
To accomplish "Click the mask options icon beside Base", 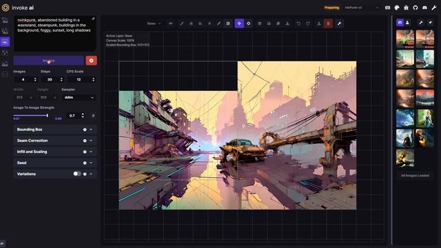I will pyautogui.click(x=170, y=23).
